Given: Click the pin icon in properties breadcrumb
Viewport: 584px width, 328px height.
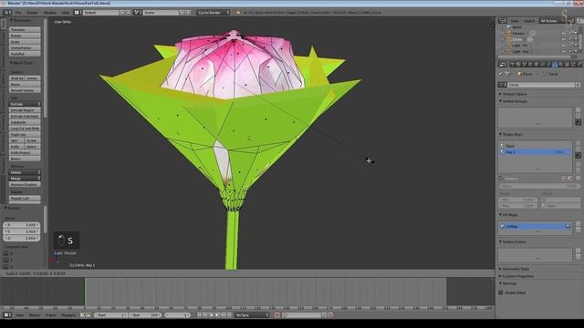Looking at the screenshot, I should 501,74.
